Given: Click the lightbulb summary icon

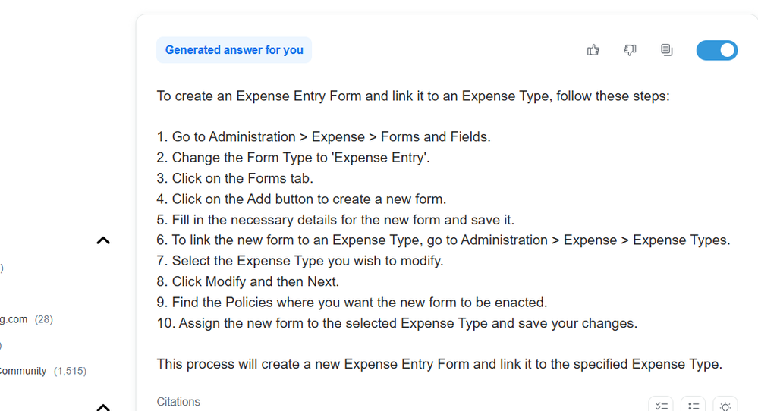Looking at the screenshot, I should click(725, 406).
